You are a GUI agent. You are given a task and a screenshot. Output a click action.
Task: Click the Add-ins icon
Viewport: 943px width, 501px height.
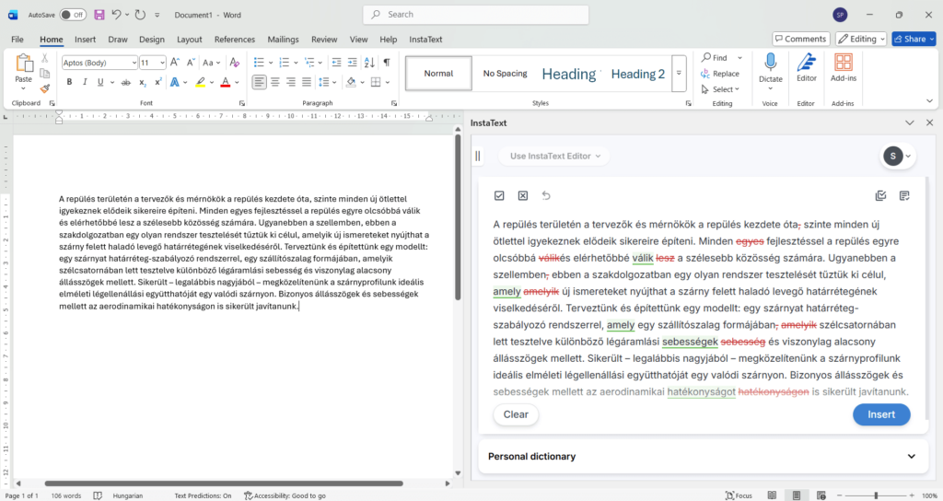point(843,63)
